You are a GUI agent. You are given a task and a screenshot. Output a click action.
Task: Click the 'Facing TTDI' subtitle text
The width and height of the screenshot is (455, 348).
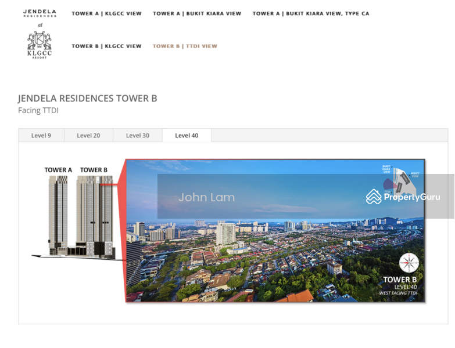(x=38, y=111)
